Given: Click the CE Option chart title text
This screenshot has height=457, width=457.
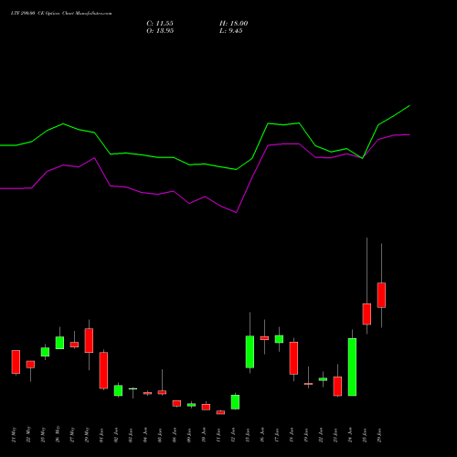Looking at the screenshot, I should point(61,14).
